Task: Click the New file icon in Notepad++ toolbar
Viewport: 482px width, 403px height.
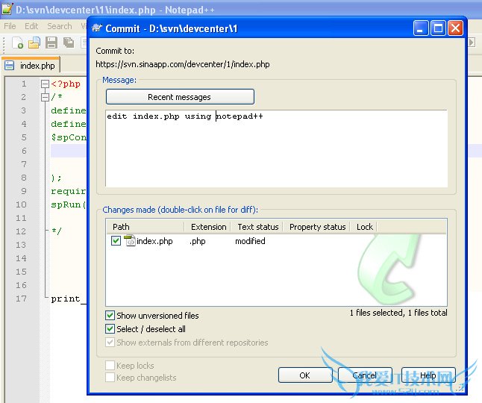Action: 17,43
